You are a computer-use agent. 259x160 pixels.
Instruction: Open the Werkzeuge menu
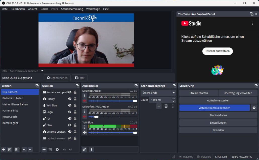93,9
